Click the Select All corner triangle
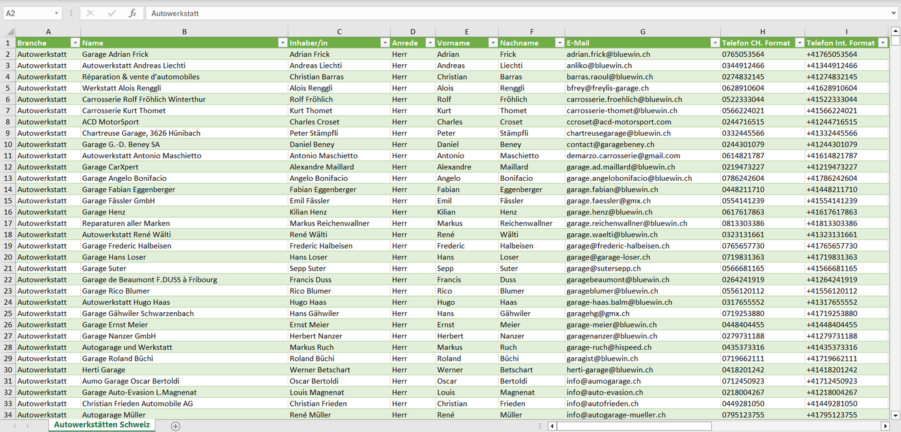Image resolution: width=901 pixels, height=432 pixels. tap(10, 32)
